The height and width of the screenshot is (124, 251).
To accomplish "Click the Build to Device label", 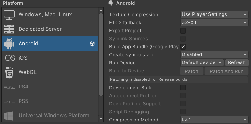I will [126, 71].
